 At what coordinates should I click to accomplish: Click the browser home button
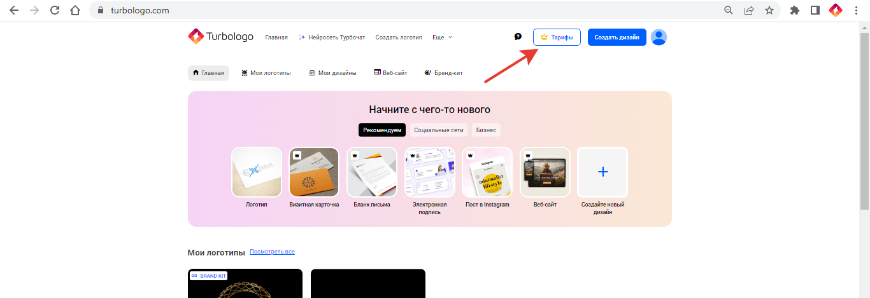point(75,10)
